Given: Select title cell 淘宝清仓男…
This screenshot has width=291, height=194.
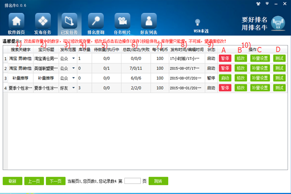Looking at the screenshot, I should point(46,58).
